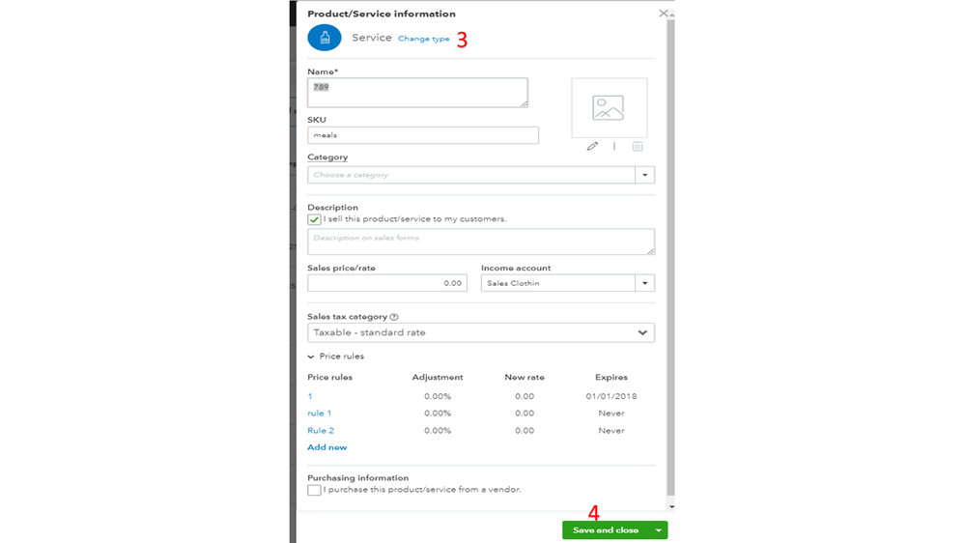Click the New rate column header
This screenshot has width=965, height=543.
525,378
